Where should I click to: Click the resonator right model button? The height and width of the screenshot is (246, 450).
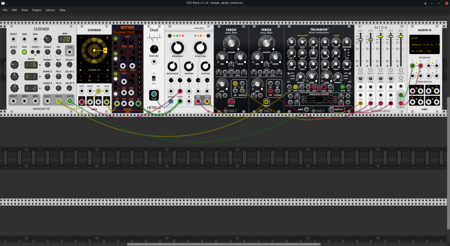click(x=208, y=36)
